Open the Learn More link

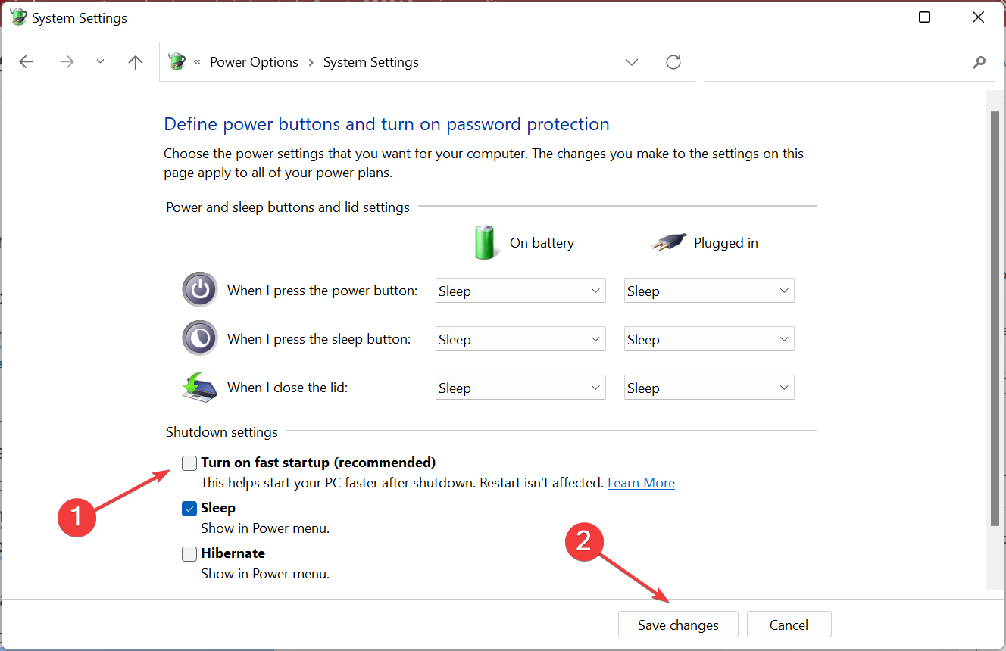point(641,483)
